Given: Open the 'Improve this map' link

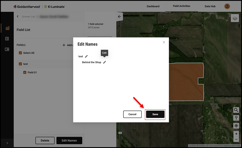Looking at the screenshot, I should (232, 146).
